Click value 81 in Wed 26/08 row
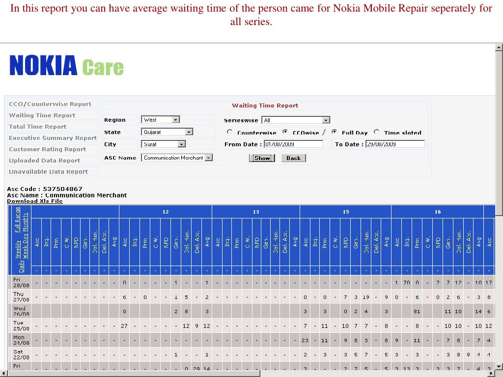This screenshot has height=377, width=503. (x=417, y=311)
